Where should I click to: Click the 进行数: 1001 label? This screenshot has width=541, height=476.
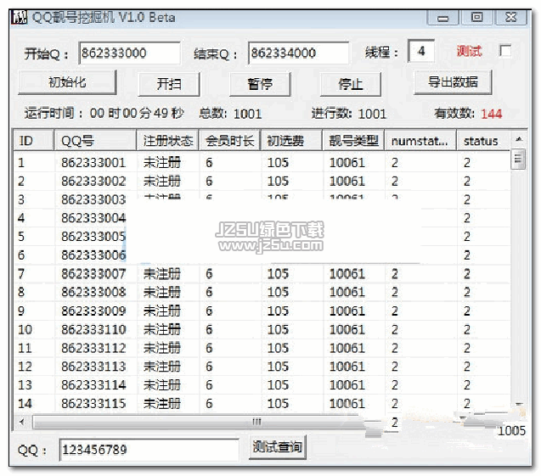click(x=349, y=114)
